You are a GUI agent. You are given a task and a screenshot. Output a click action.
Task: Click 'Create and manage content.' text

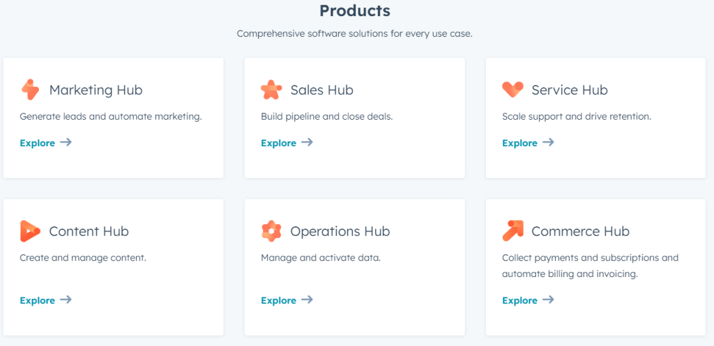[83, 258]
